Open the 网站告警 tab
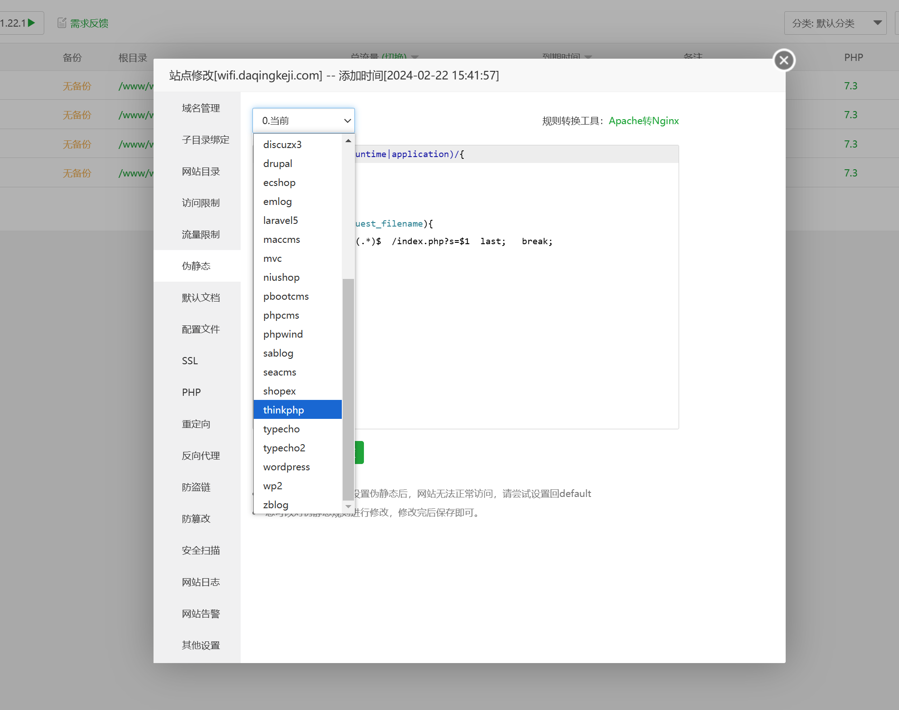The image size is (899, 710). 200,613
